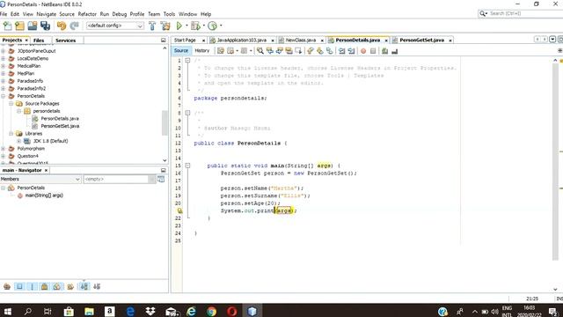This screenshot has height=317, width=563.
Task: Click the ParadiseInfo2 project
Action: pos(32,88)
